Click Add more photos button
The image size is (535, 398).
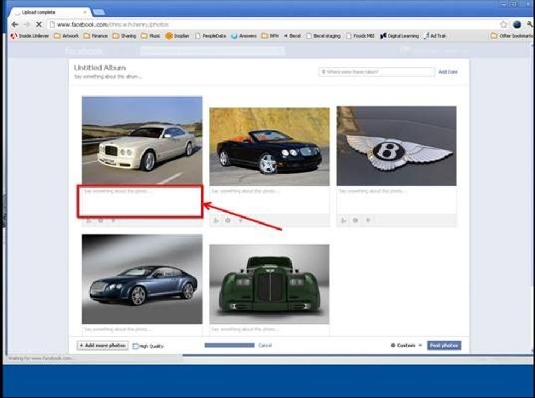coord(103,345)
